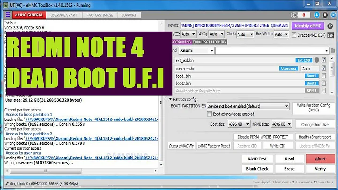Switch to USERAREA PART tab
Viewport: 338px width, 190px height.
point(64,15)
